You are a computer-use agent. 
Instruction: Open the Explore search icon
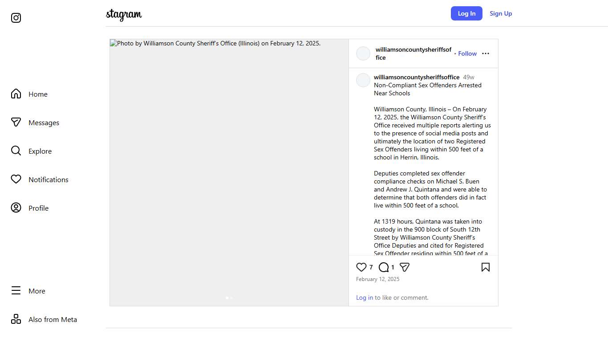point(16,151)
